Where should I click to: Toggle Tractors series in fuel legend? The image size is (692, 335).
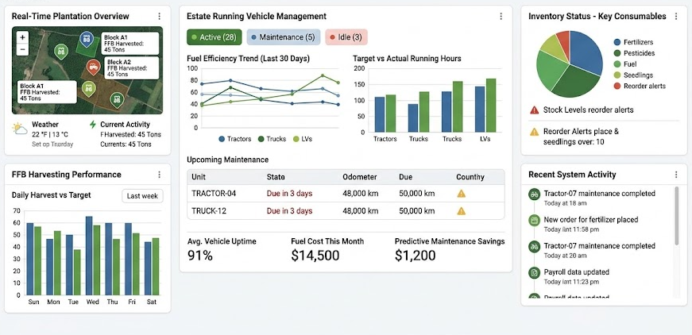pos(235,139)
